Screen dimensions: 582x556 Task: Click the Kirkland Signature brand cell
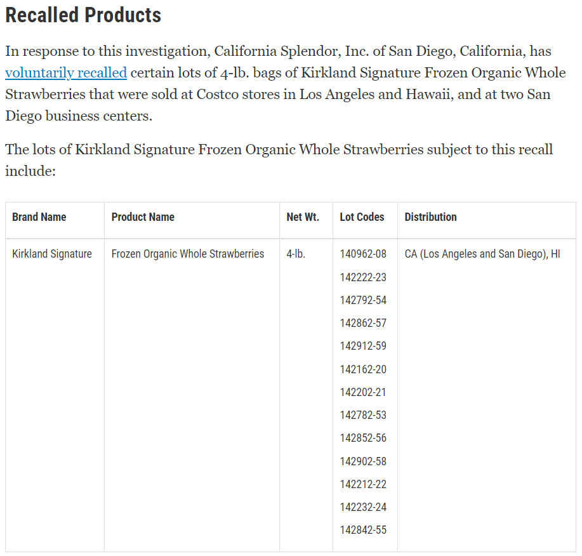[x=52, y=254]
